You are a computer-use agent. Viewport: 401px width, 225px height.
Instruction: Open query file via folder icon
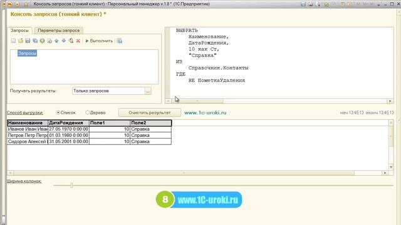coord(21,41)
